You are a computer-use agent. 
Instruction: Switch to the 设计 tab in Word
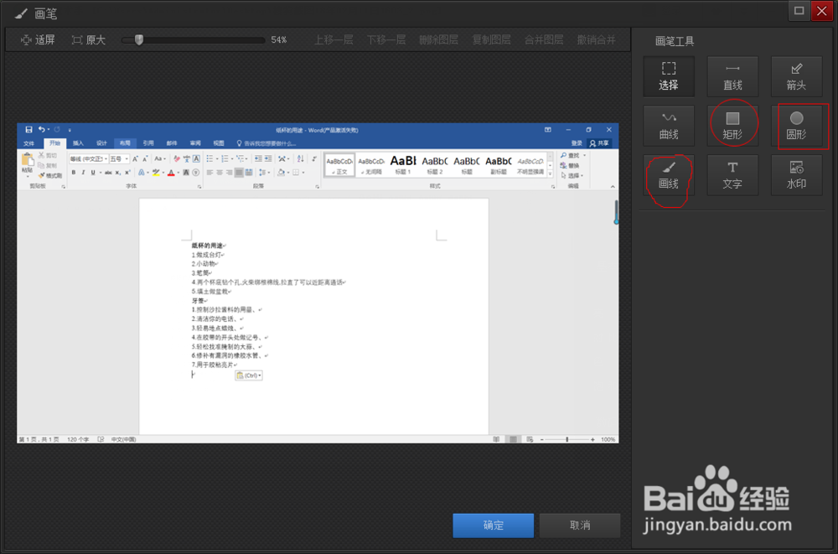pos(101,143)
